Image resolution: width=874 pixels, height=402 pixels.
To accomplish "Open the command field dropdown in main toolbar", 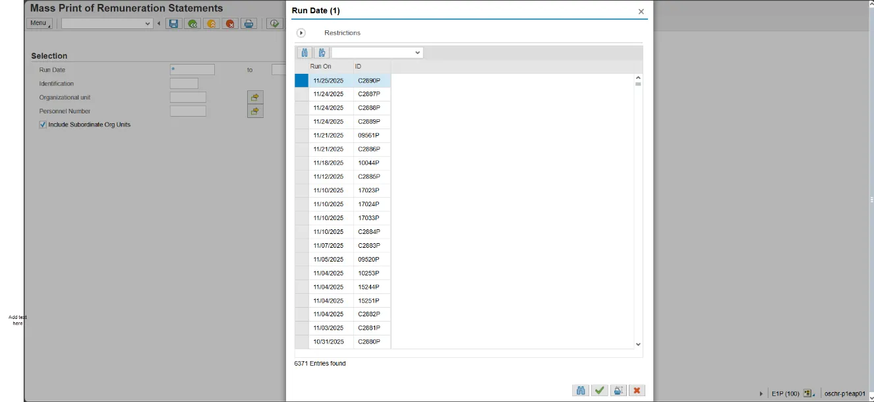I will (148, 24).
